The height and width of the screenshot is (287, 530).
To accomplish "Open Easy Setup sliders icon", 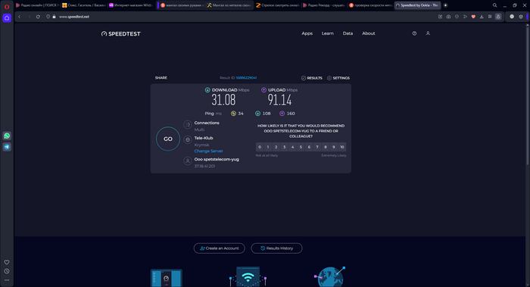I will (490, 17).
